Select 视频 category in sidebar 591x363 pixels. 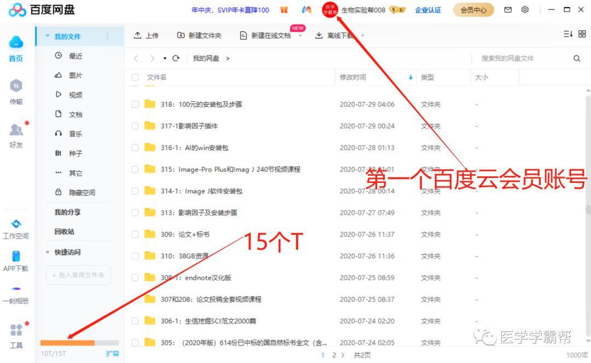click(76, 95)
